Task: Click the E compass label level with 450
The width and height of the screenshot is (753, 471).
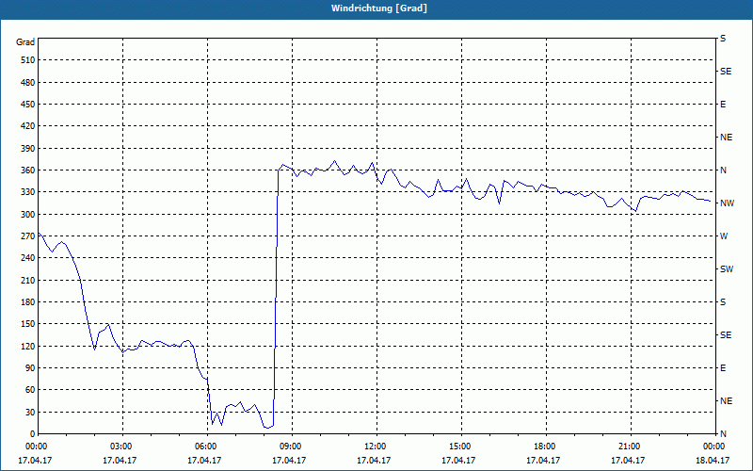Action: click(723, 105)
